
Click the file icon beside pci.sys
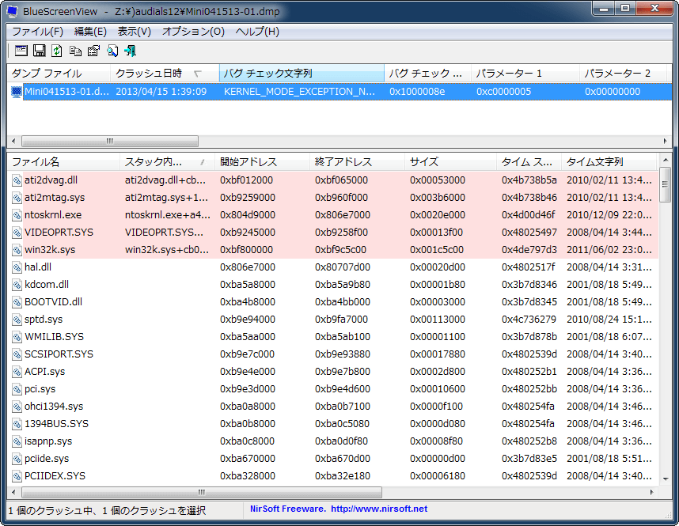point(17,388)
